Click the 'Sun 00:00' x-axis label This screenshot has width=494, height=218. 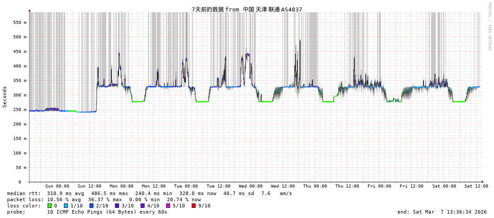[x=57, y=186]
